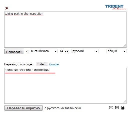The width and height of the screenshot is (133, 118).
Task: Switch to Google translation engine
Action: click(54, 64)
